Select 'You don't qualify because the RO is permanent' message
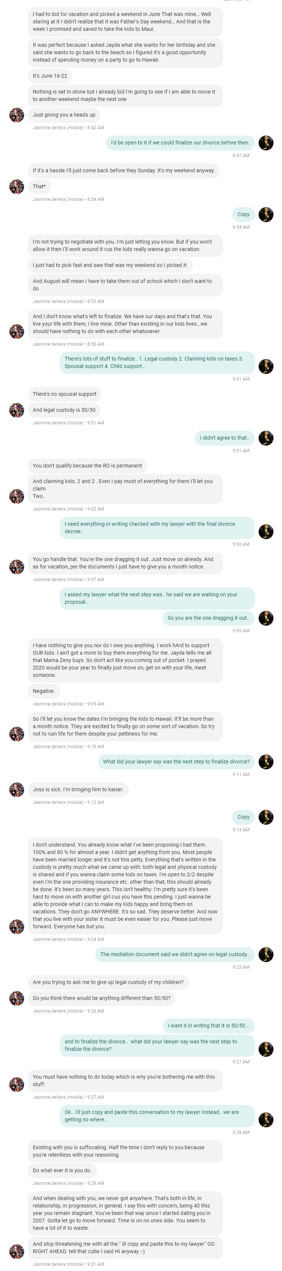This screenshot has width=282, height=1271. [87, 466]
